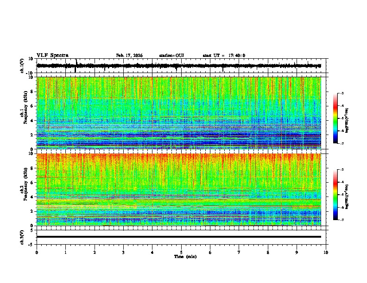Click the ch.2 spectrogram panel
The height and width of the screenshot is (283, 367).
pos(179,190)
